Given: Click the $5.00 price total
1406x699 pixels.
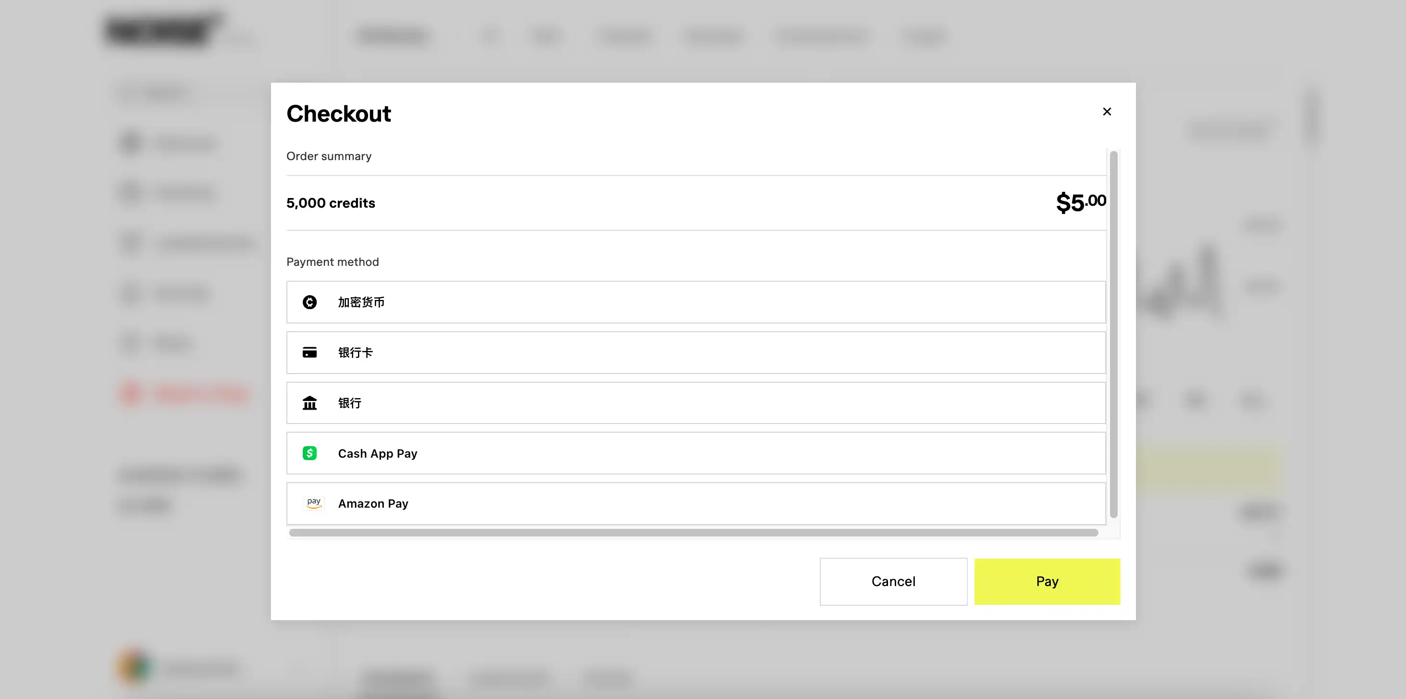Looking at the screenshot, I should point(1081,202).
